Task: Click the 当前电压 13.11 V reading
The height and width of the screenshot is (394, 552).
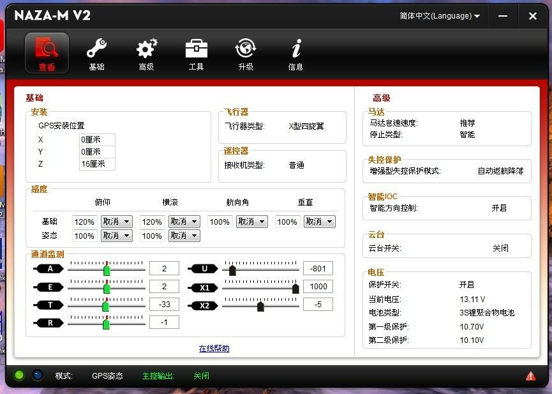Action: [x=472, y=299]
